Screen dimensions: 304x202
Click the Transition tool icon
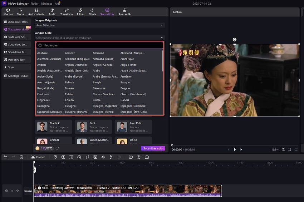67,10
